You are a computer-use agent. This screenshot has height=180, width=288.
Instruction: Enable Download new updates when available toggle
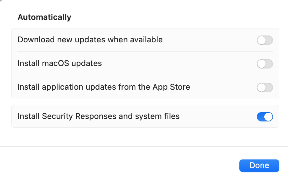tap(265, 40)
